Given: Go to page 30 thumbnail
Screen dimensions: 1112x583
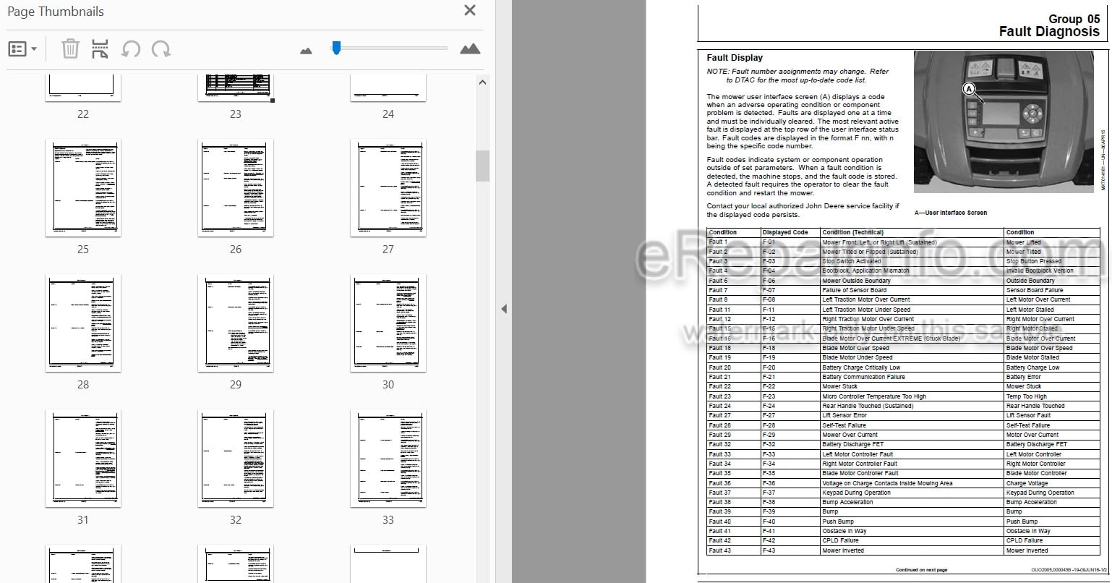Looking at the screenshot, I should (x=388, y=323).
